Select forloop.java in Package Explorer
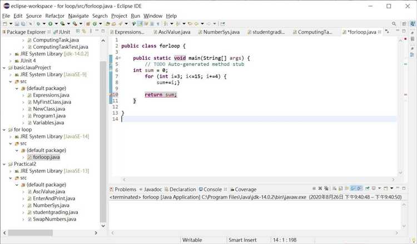Viewport: 417px width, 244px height. point(46,157)
